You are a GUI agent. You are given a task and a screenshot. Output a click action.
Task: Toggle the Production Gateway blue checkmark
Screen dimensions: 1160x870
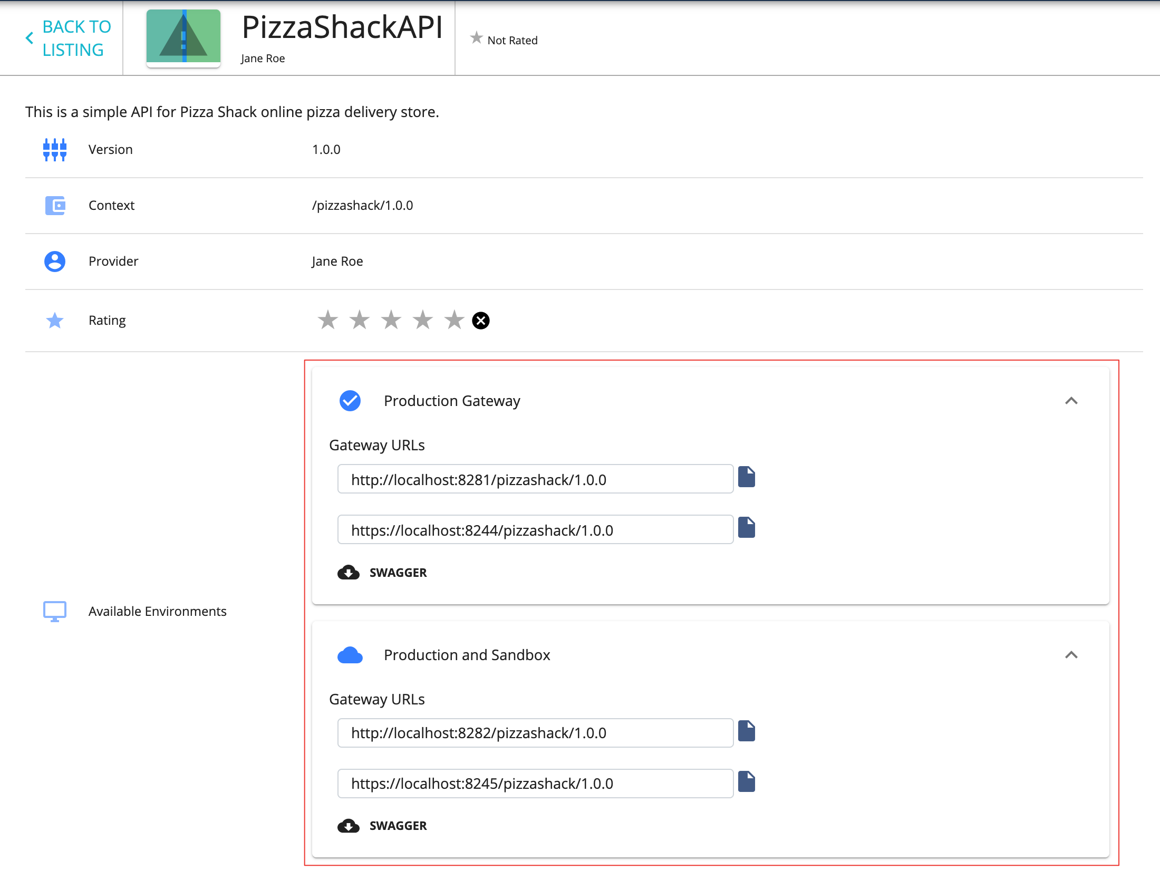click(x=350, y=400)
